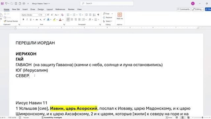
Task: Open the Insert tab
Action: pyautogui.click(x=25, y=9)
